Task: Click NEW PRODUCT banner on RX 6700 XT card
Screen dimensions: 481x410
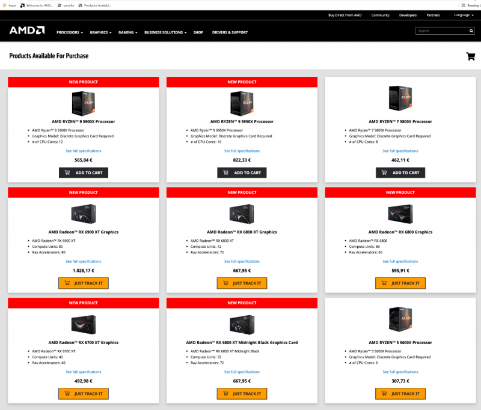Action: click(x=84, y=303)
